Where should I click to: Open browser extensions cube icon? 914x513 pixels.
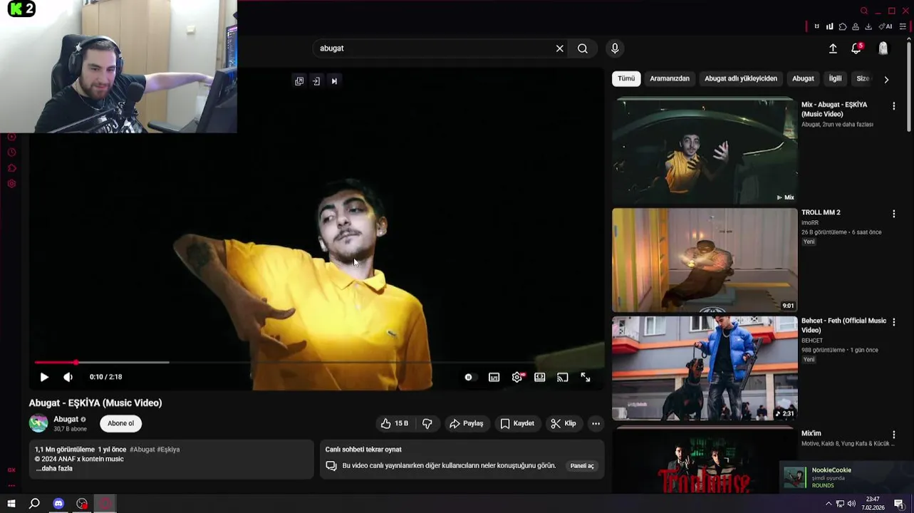point(842,26)
